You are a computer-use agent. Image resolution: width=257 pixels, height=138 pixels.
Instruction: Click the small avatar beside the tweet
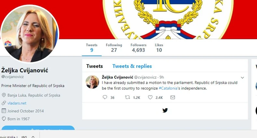92,82
